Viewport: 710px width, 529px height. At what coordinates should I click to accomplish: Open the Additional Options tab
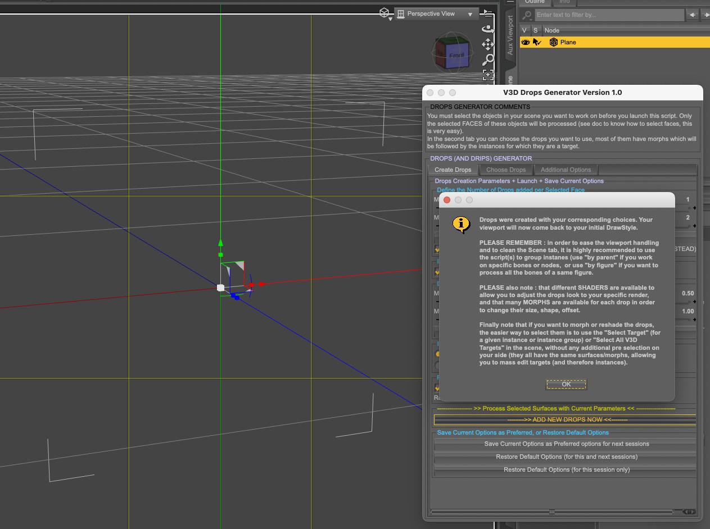[x=566, y=170]
